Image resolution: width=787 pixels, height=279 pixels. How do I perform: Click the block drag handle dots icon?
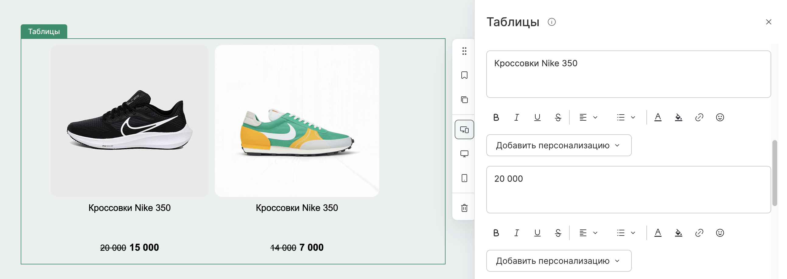point(464,51)
